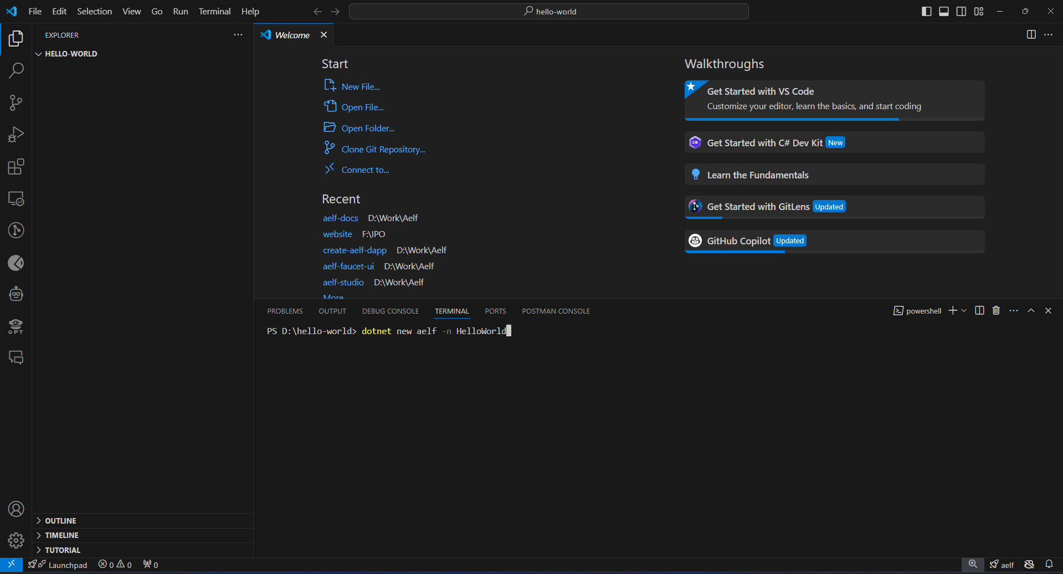1063x574 pixels.
Task: Open the Explorer view in activity bar
Action: tap(16, 39)
